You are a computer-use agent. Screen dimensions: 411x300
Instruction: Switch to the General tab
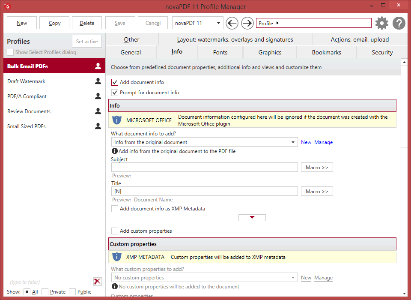point(131,52)
